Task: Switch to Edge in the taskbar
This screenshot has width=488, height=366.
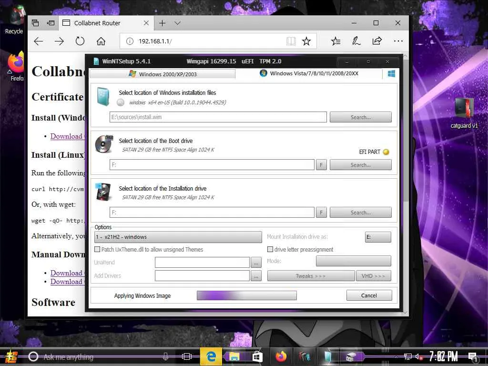Action: 211,356
